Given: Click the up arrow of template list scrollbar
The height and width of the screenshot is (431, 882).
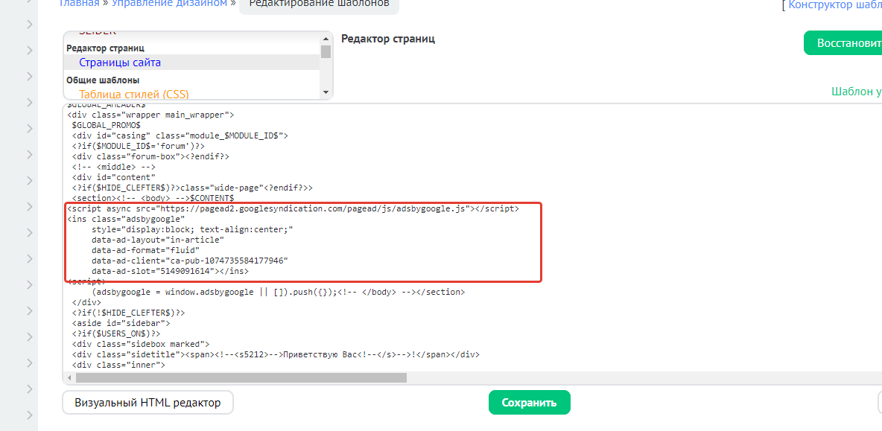Looking at the screenshot, I should [x=325, y=39].
